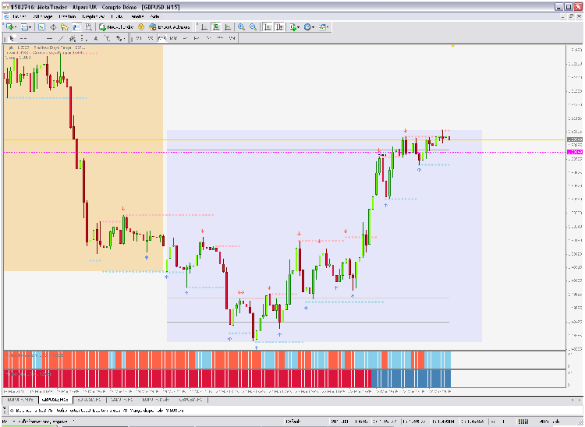Select the Text tool marked A
The width and height of the screenshot is (585, 427).
click(x=96, y=38)
